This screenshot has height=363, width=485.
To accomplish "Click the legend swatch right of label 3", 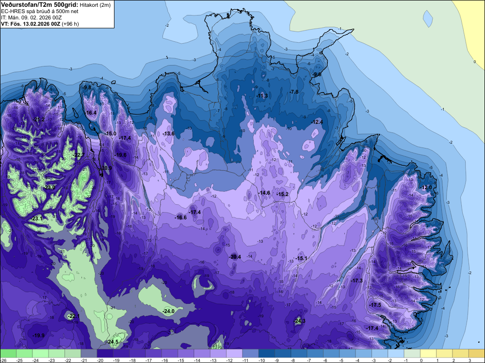I will pos(477,353).
